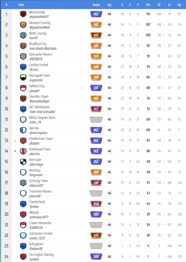Click the Colchester United crest

pos(23,235)
